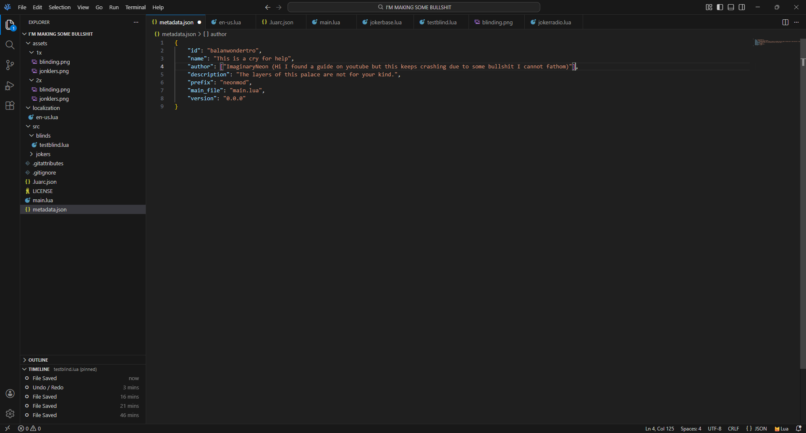Open the Extensions view
The height and width of the screenshot is (433, 806).
(x=10, y=106)
